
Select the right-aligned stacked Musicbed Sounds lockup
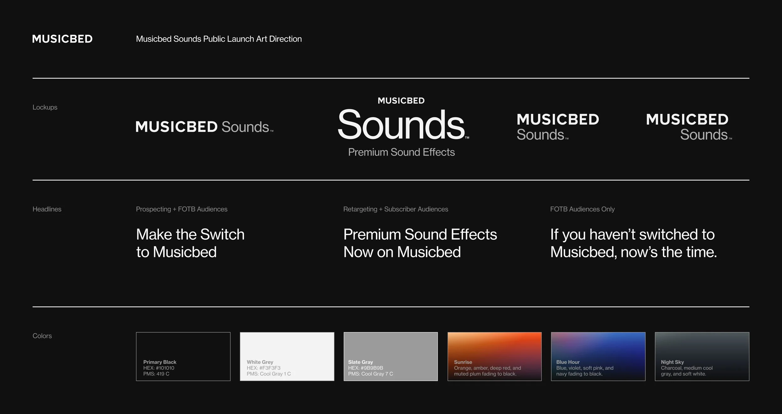[688, 127]
